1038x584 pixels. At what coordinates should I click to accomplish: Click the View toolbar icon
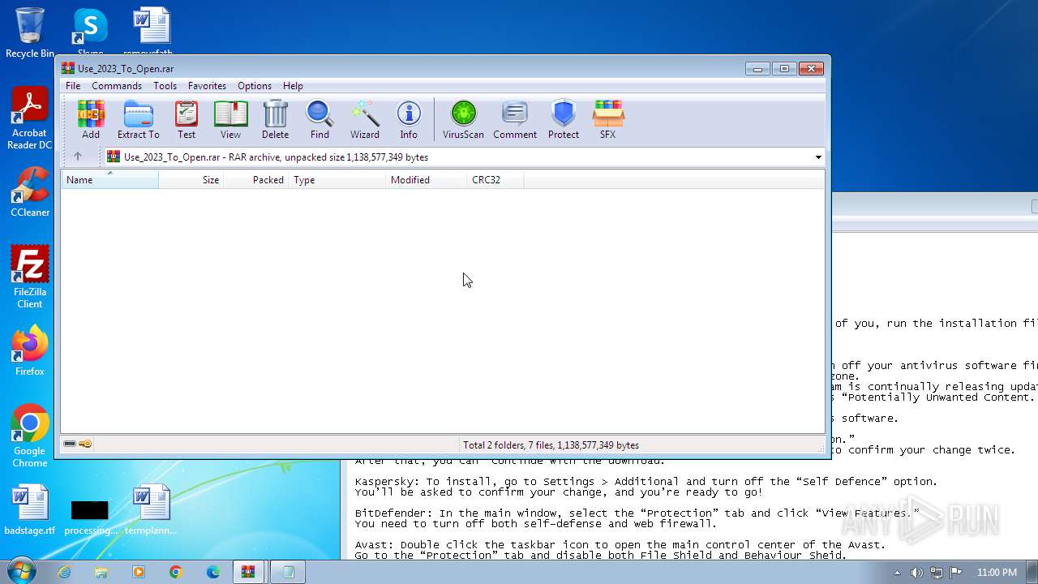[x=230, y=119]
